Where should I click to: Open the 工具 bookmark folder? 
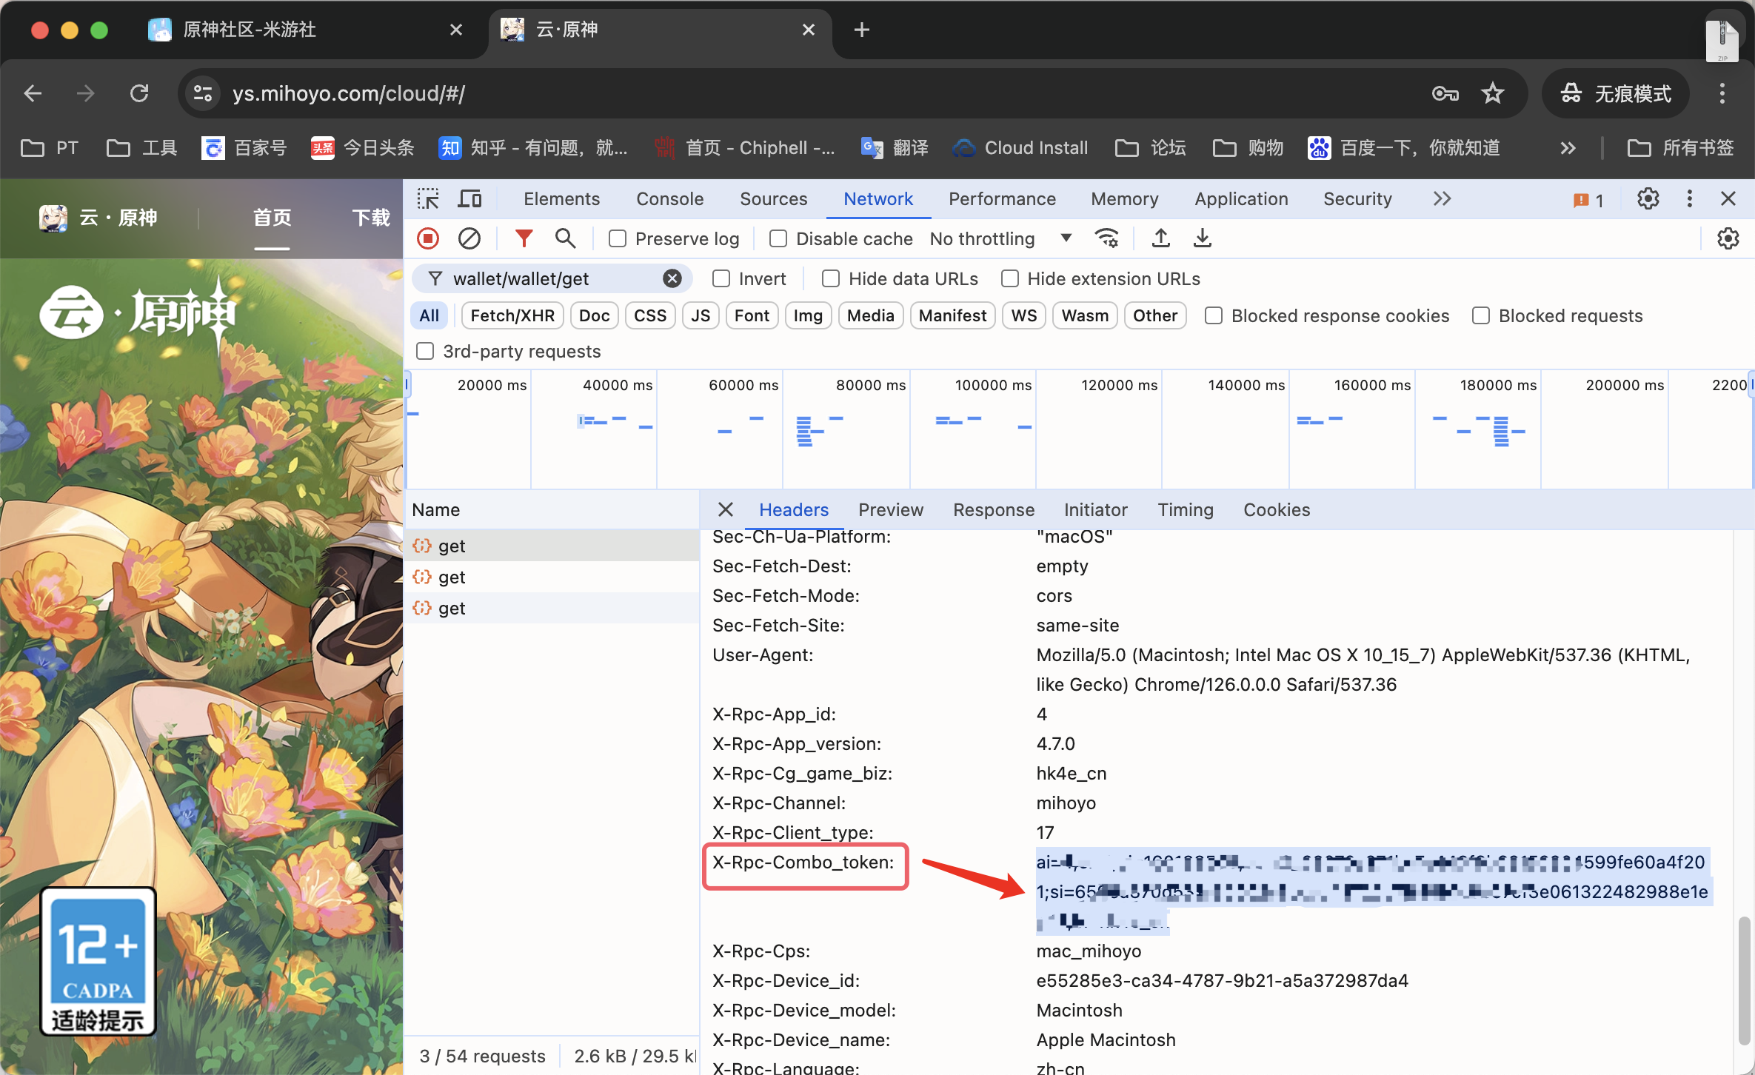(142, 148)
